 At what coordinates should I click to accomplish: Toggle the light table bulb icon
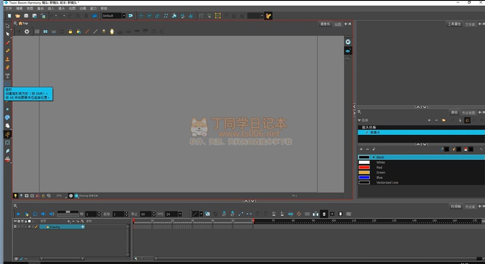pos(16,196)
